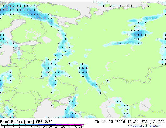Select legend swatch between 2 and 5
The width and height of the screenshot is (166, 128).
point(23,125)
